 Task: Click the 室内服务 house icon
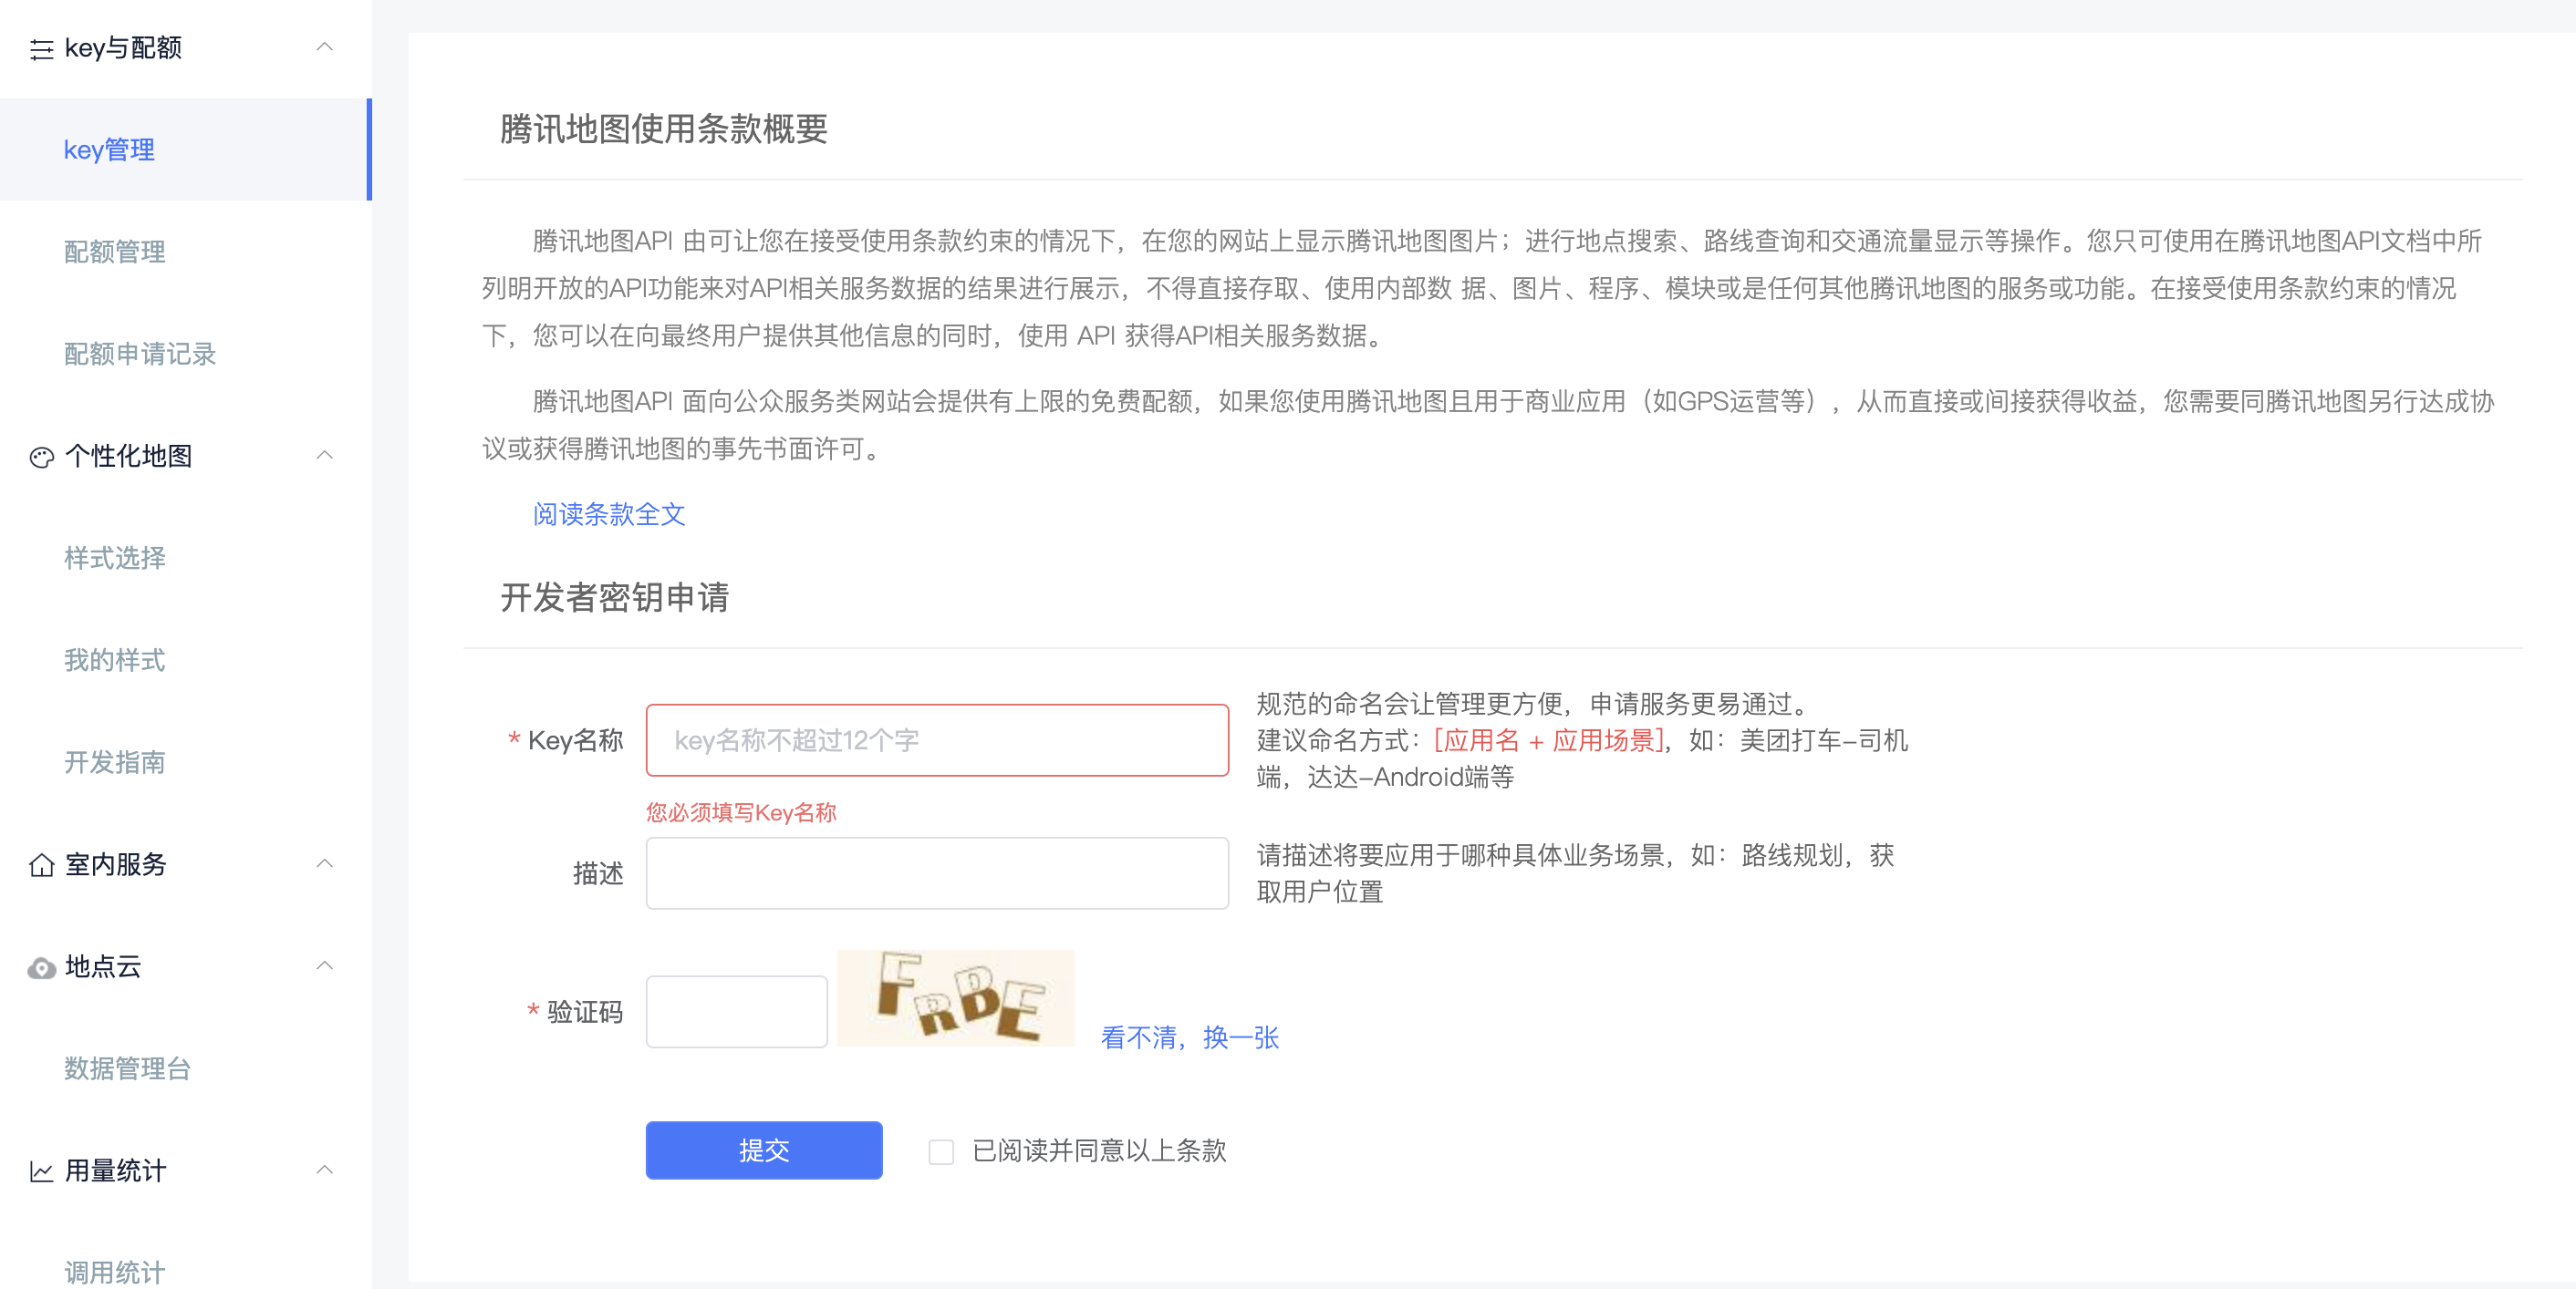pos(41,864)
